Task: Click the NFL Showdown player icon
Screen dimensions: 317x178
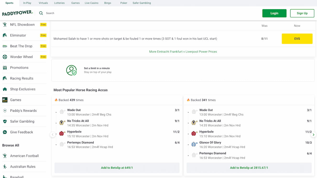Action: coord(5,25)
